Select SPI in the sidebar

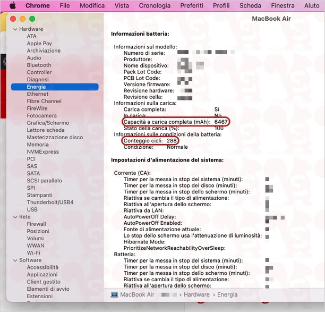tap(31, 188)
